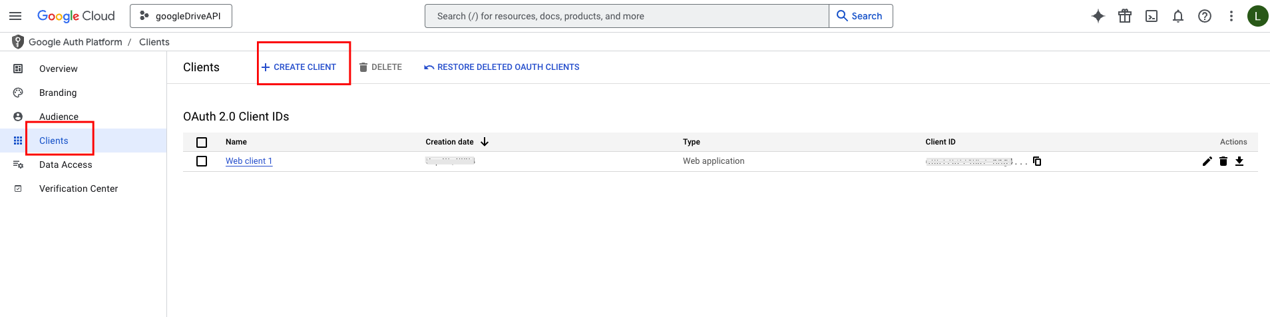Viewport: 1270px width, 317px height.
Task: Open the main navigation hamburger menu
Action: [x=15, y=16]
